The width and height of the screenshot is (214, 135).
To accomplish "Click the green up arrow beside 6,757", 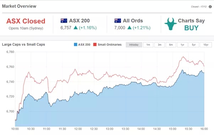I will pyautogui.click(x=75, y=28).
